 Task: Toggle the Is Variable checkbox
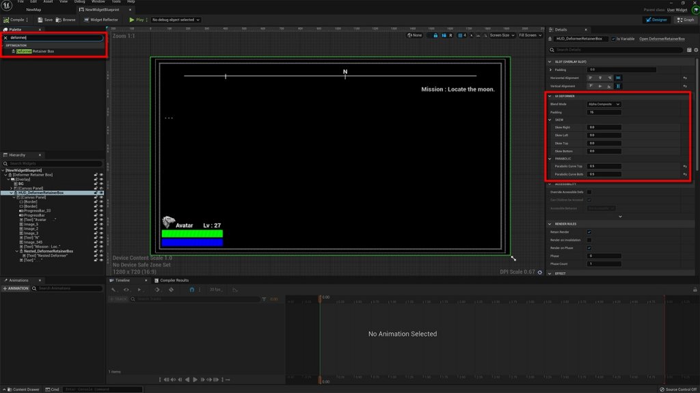click(x=613, y=39)
